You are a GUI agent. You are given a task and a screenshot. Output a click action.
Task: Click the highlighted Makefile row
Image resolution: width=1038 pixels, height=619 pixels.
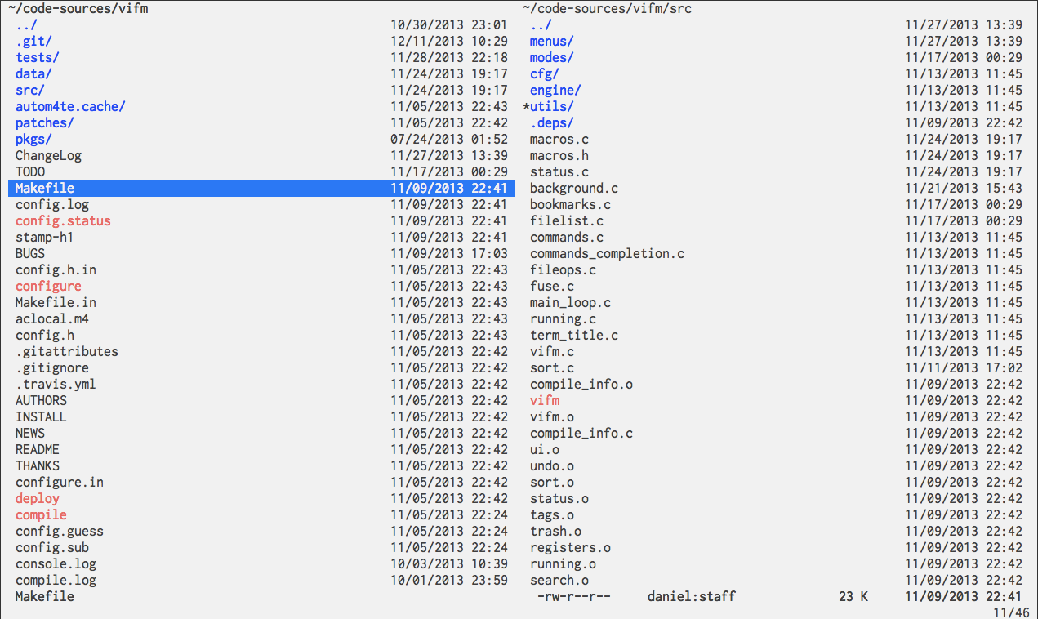click(261, 188)
